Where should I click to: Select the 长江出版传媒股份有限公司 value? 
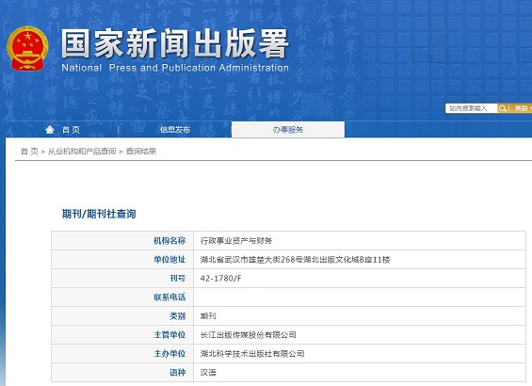pos(249,335)
